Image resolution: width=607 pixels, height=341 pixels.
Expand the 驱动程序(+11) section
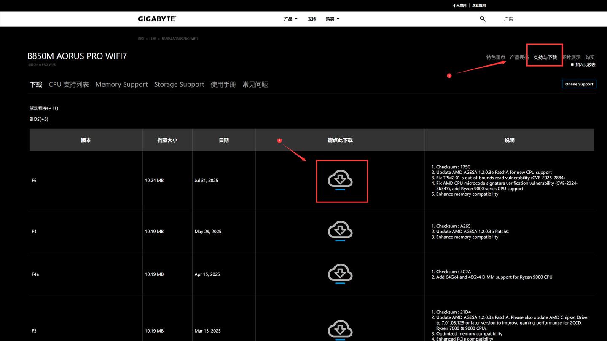(44, 108)
